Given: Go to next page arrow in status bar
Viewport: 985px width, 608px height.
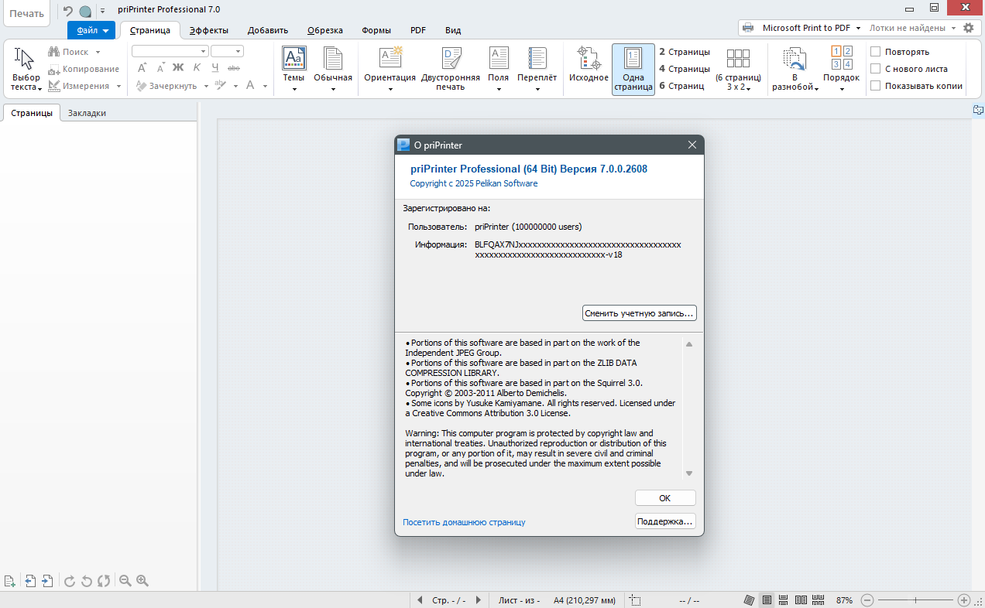Looking at the screenshot, I should tap(479, 600).
